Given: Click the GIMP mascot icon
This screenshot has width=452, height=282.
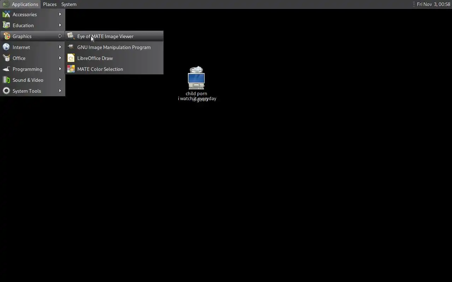Looking at the screenshot, I should click(71, 47).
